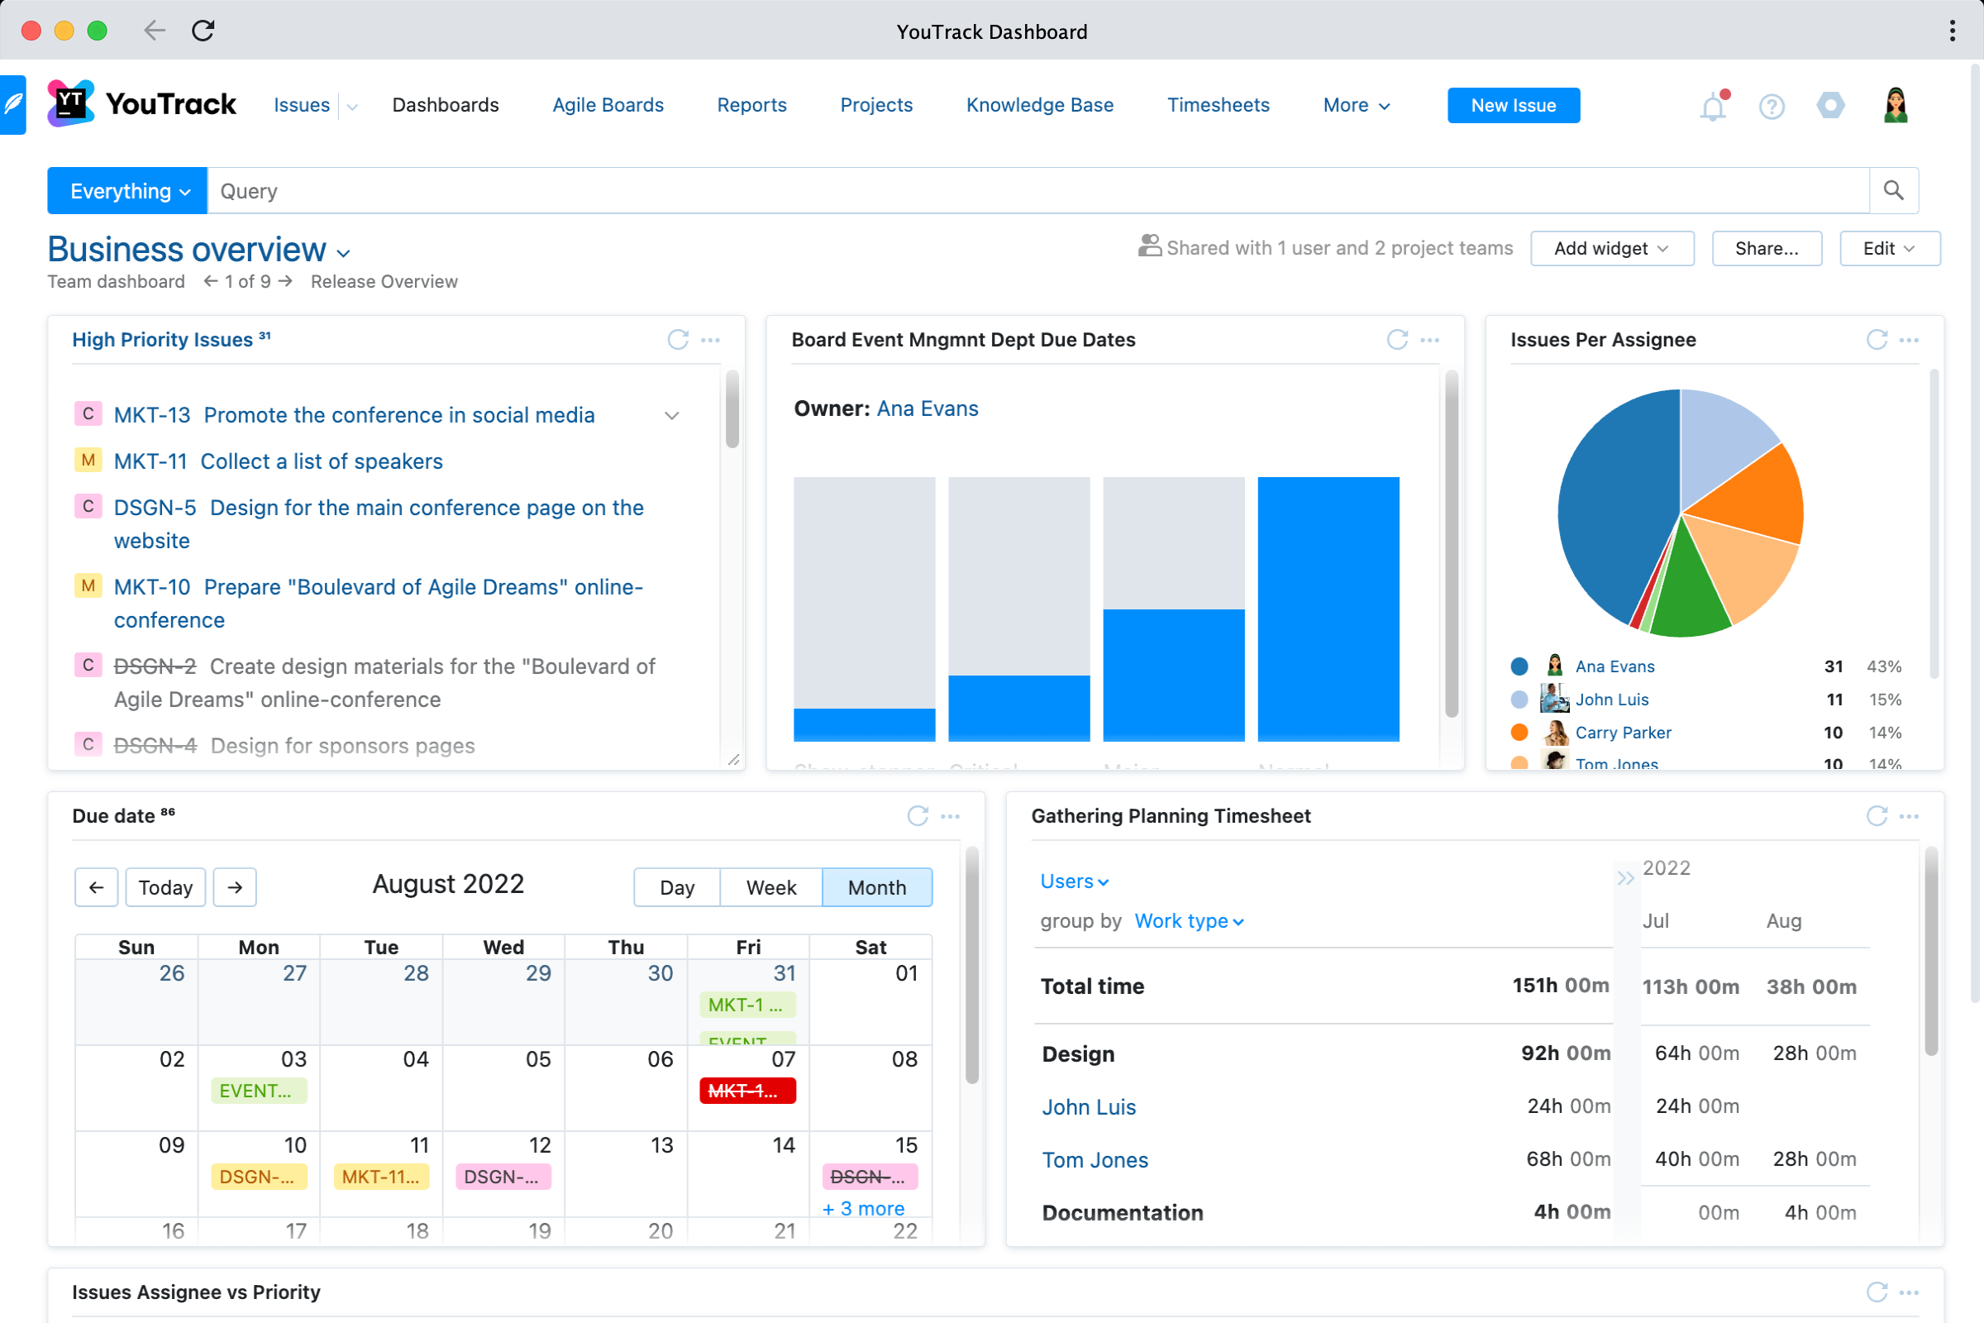Expand the Issues menu arrow
1984x1323 pixels.
click(x=353, y=107)
